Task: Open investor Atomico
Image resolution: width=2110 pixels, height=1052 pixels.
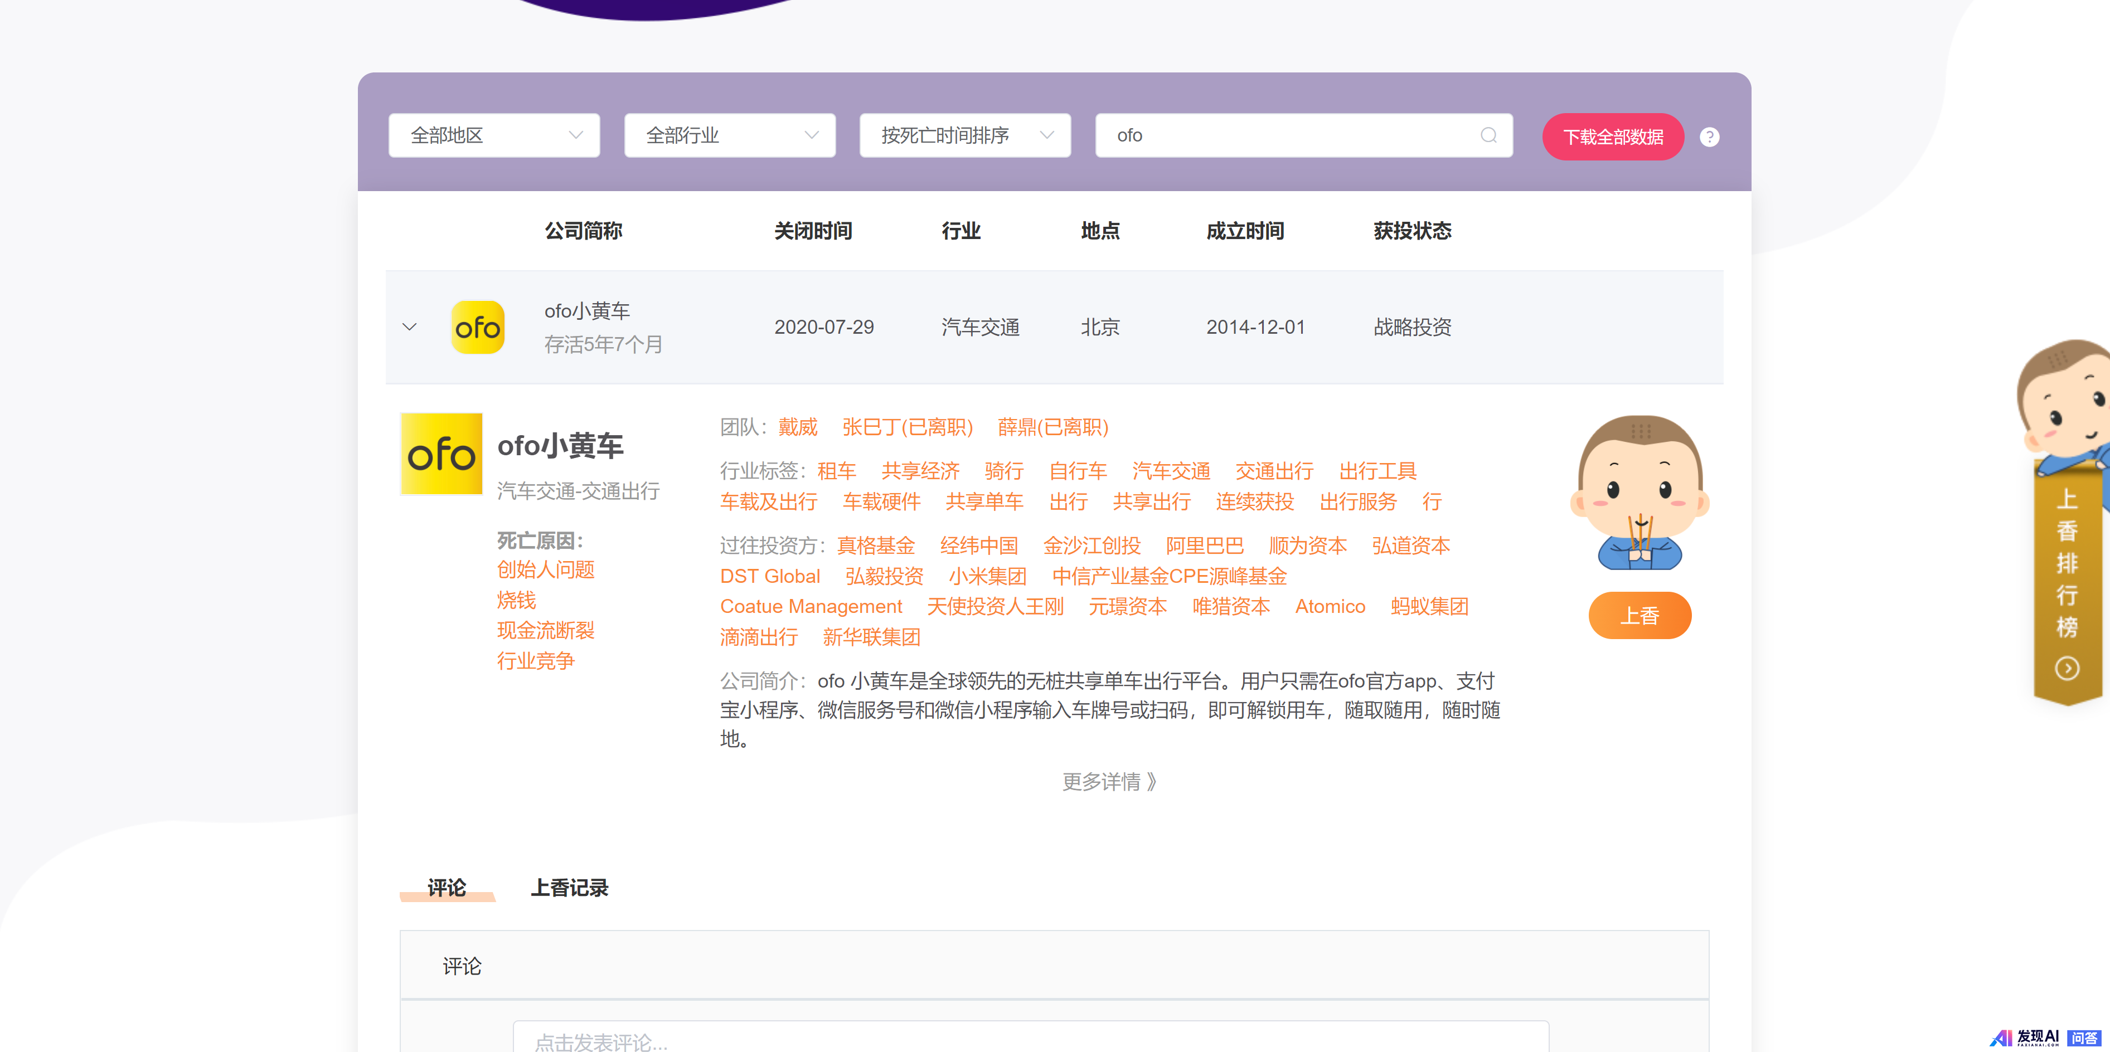Action: (1330, 607)
